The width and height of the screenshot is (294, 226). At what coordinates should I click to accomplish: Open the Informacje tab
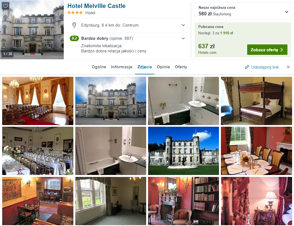(122, 67)
